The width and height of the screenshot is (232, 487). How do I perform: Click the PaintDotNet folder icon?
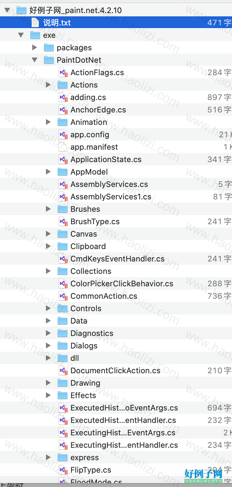pos(49,60)
